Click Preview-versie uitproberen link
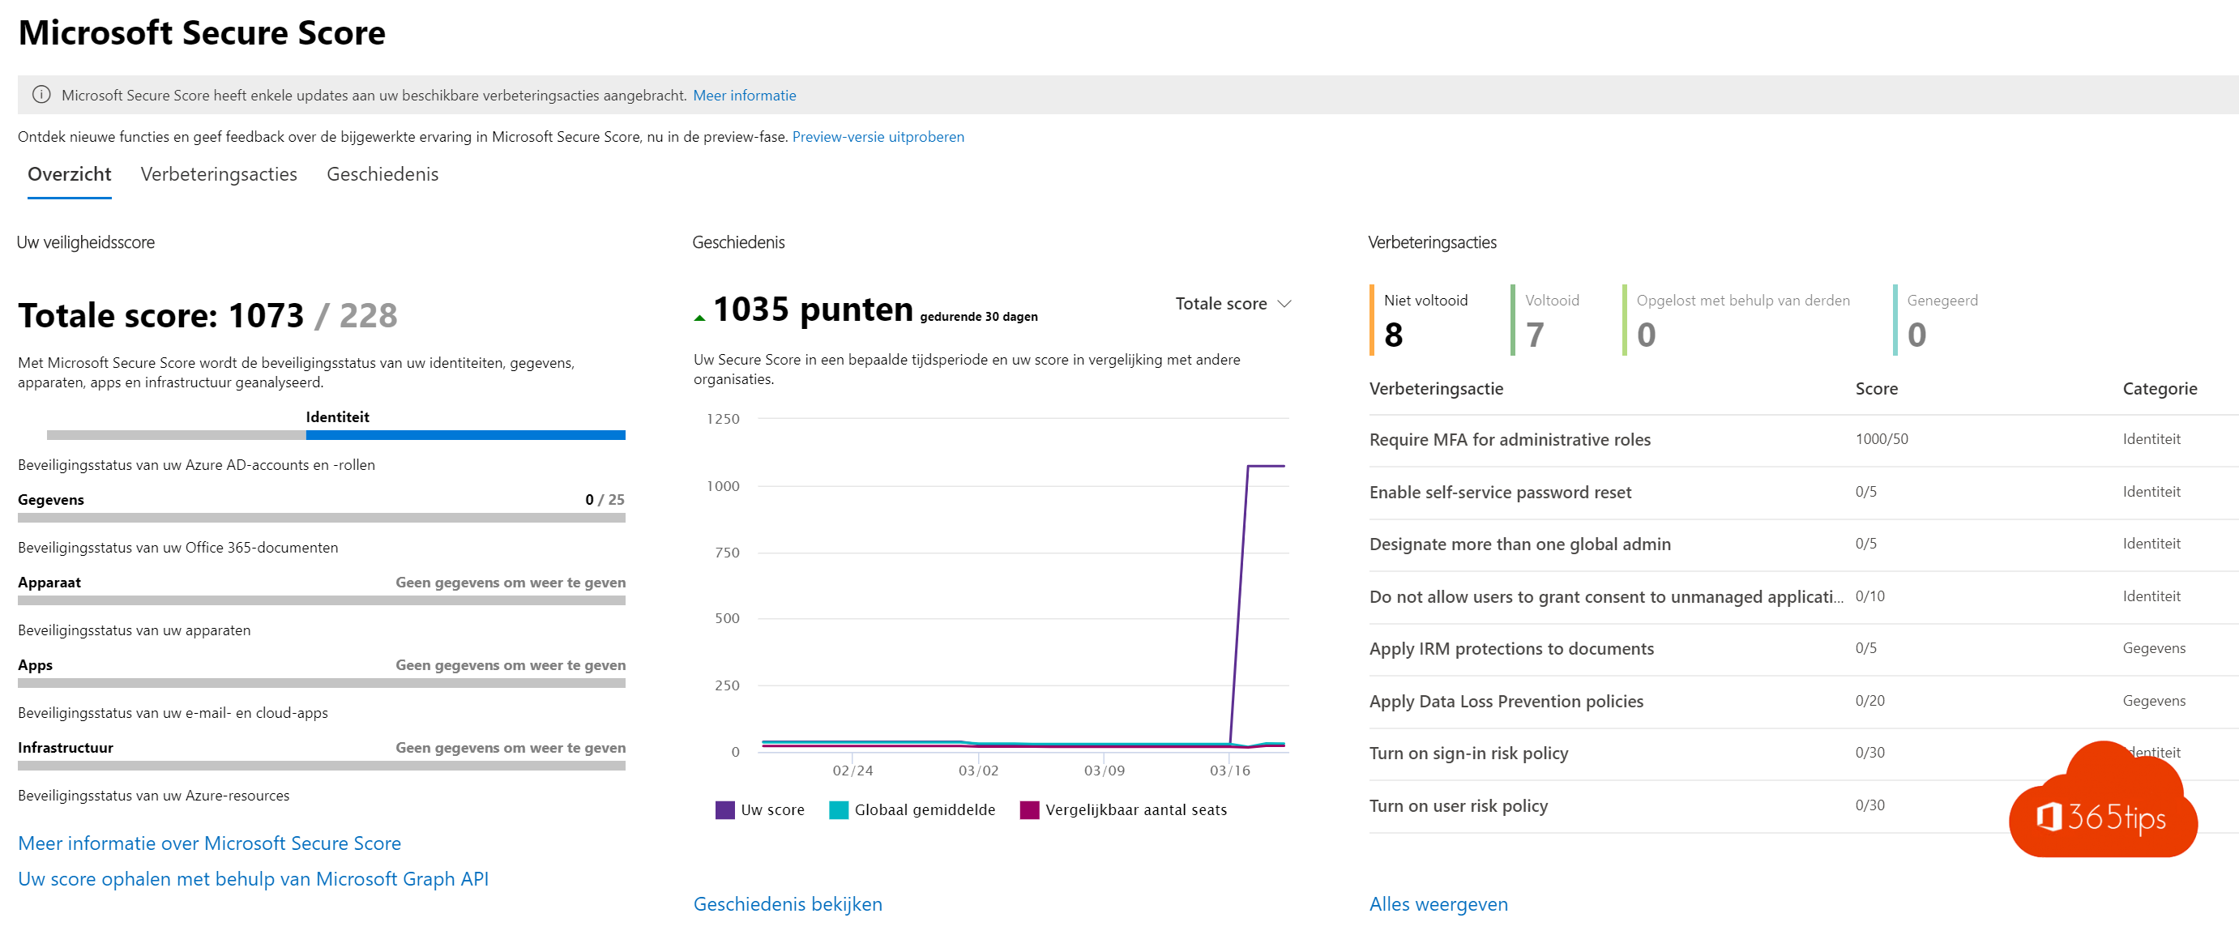The width and height of the screenshot is (2239, 935). [878, 136]
